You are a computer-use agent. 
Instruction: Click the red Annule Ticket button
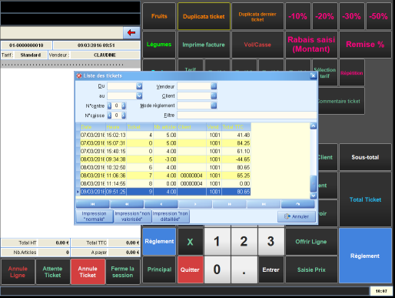coord(88,272)
